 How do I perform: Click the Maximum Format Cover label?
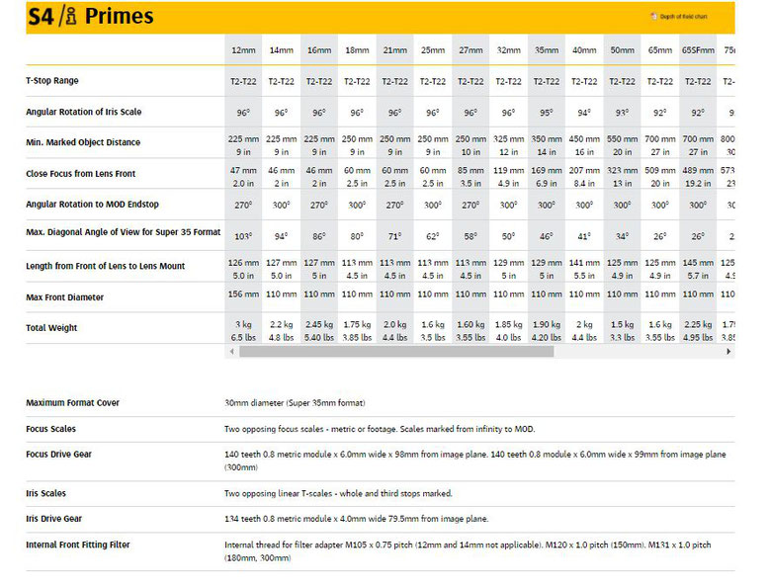click(72, 402)
